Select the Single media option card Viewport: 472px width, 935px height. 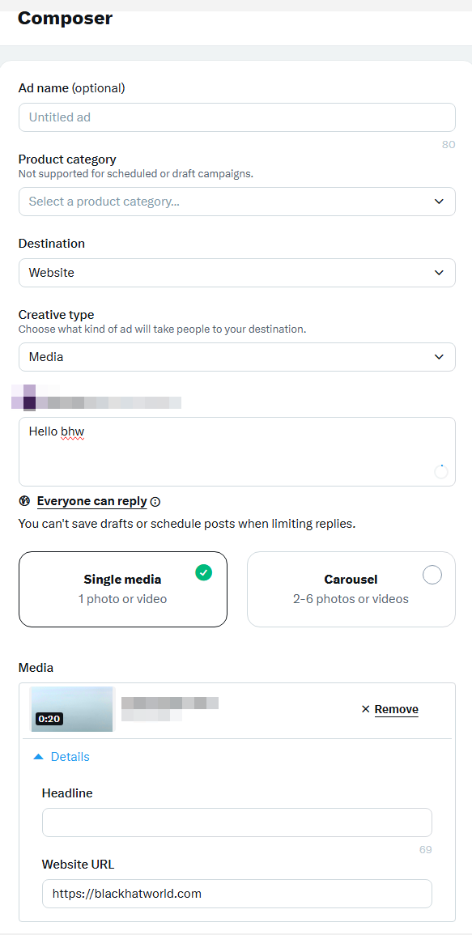point(123,589)
